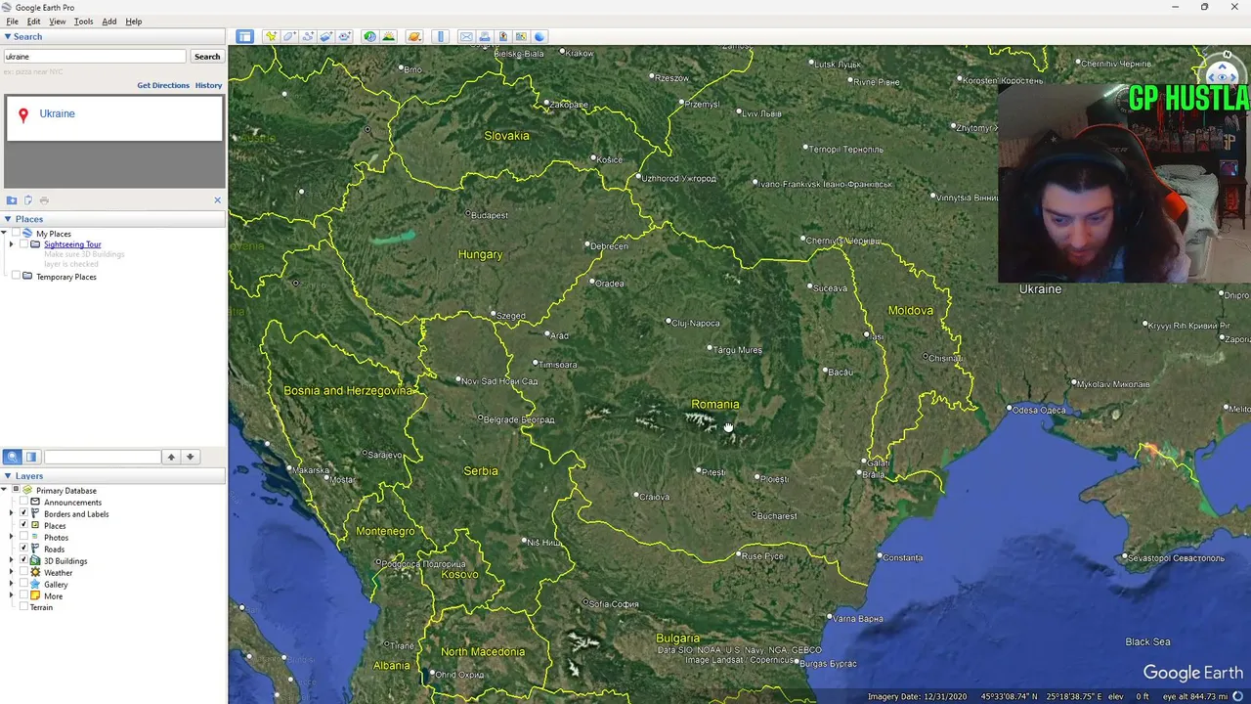Open the Add menu
The height and width of the screenshot is (704, 1251).
[x=108, y=21]
